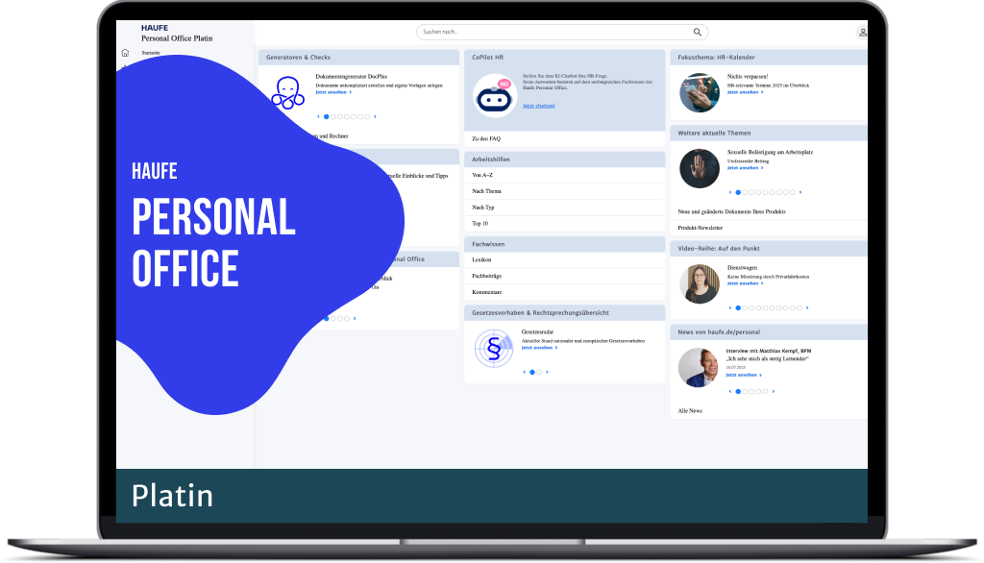Click the Nichts verpassen! headline

[748, 77]
